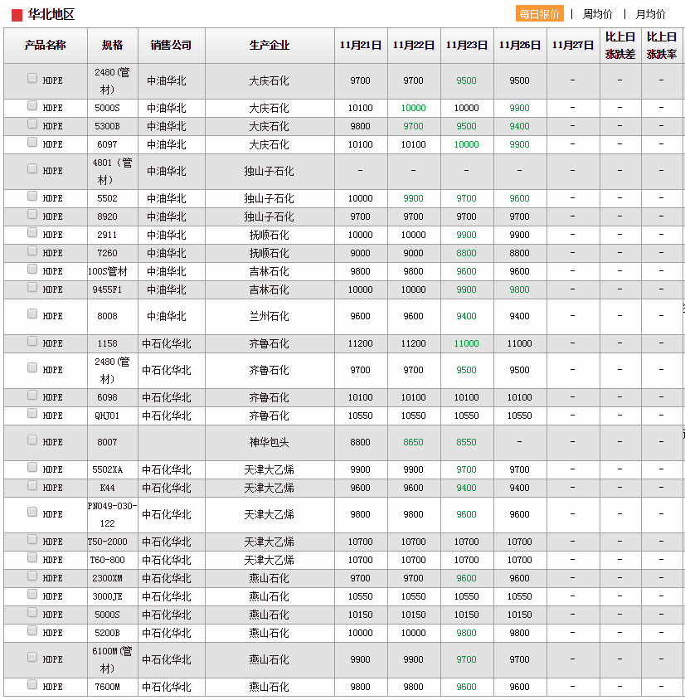
Task: Tick checkbox for HDPE 5200B row
Action: tap(32, 630)
